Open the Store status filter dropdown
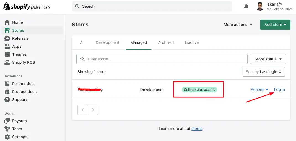Screen dimensions: 296x141 tap(268, 59)
